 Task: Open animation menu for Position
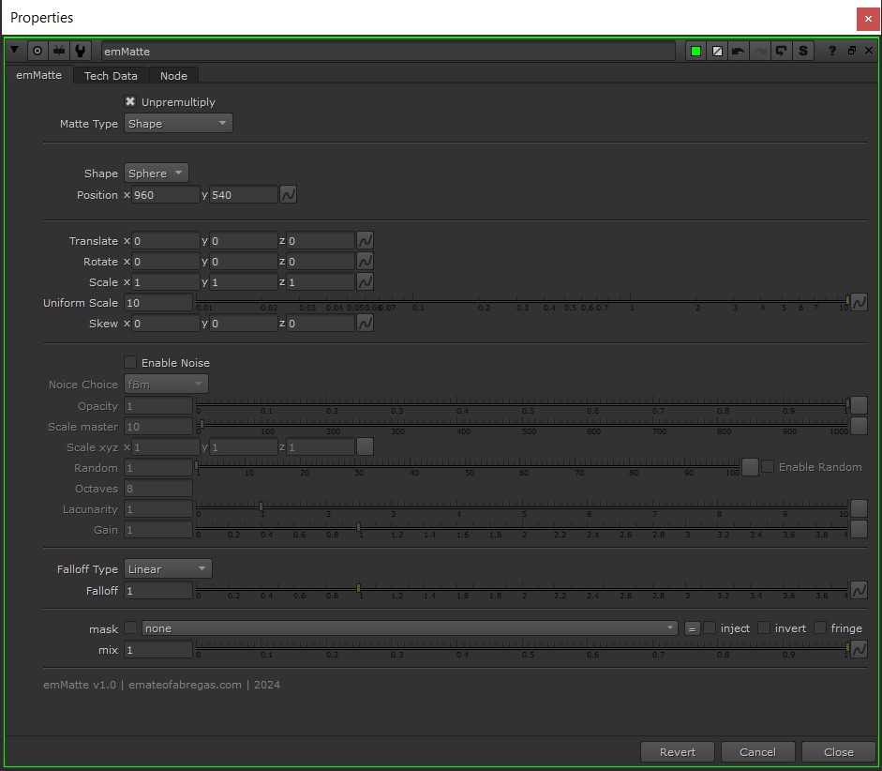(289, 195)
